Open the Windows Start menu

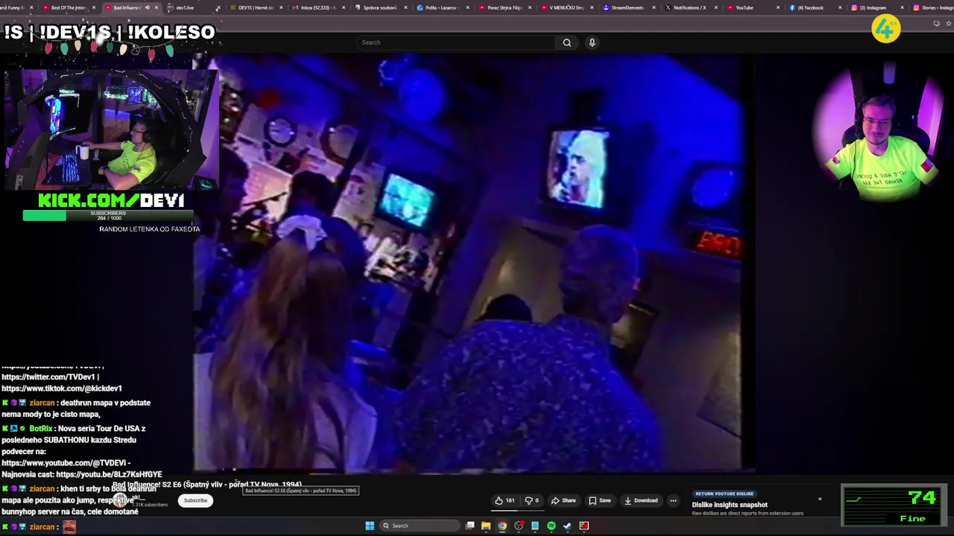coord(370,526)
